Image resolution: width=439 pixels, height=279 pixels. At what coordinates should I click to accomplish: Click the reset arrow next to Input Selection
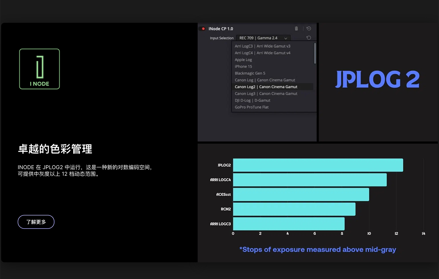[x=308, y=38]
